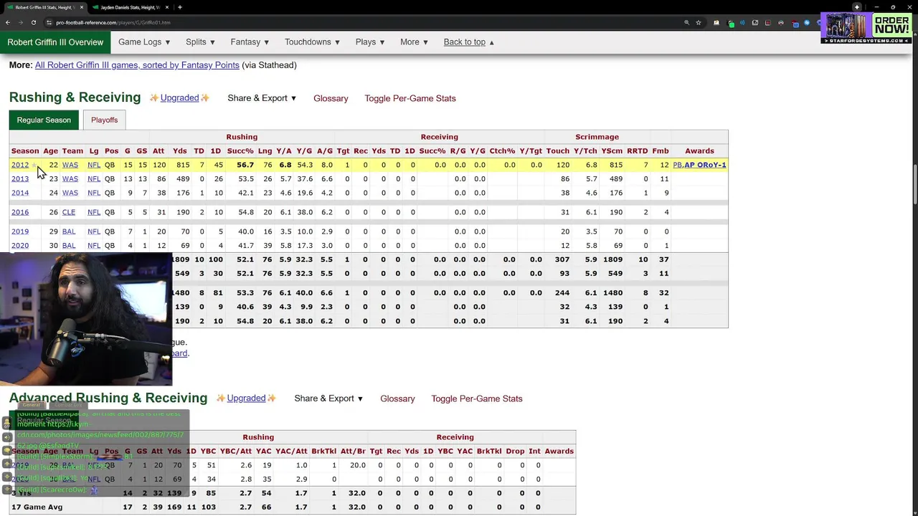Image resolution: width=918 pixels, height=516 pixels.
Task: Sort table by the Age column header
Action: click(50, 150)
